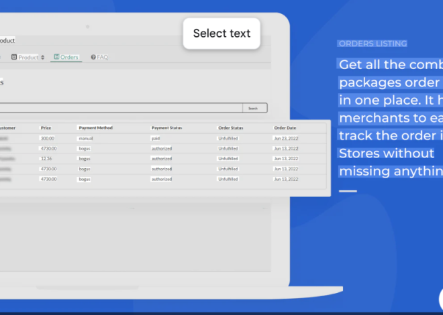This screenshot has width=443, height=315.
Task: Switch to the Product tab
Action: click(x=28, y=57)
